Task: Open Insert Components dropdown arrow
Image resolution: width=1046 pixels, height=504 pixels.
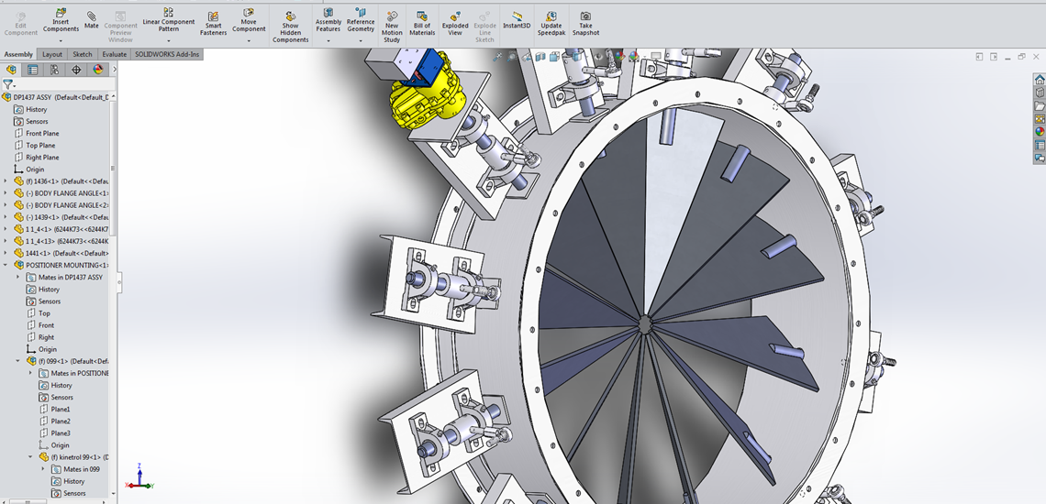Action: click(61, 40)
